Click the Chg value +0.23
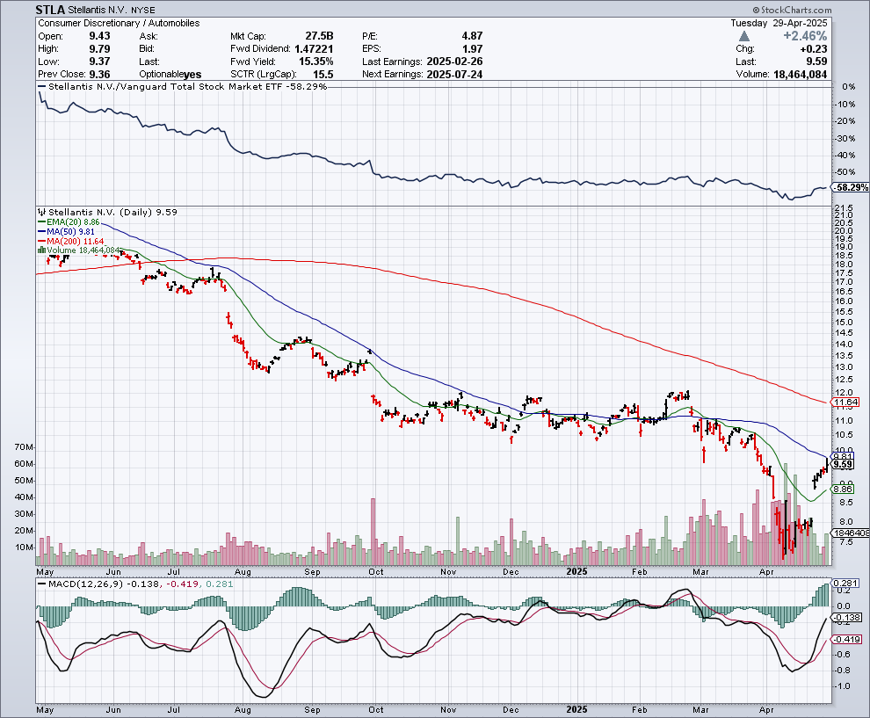The height and width of the screenshot is (718, 870). point(814,49)
